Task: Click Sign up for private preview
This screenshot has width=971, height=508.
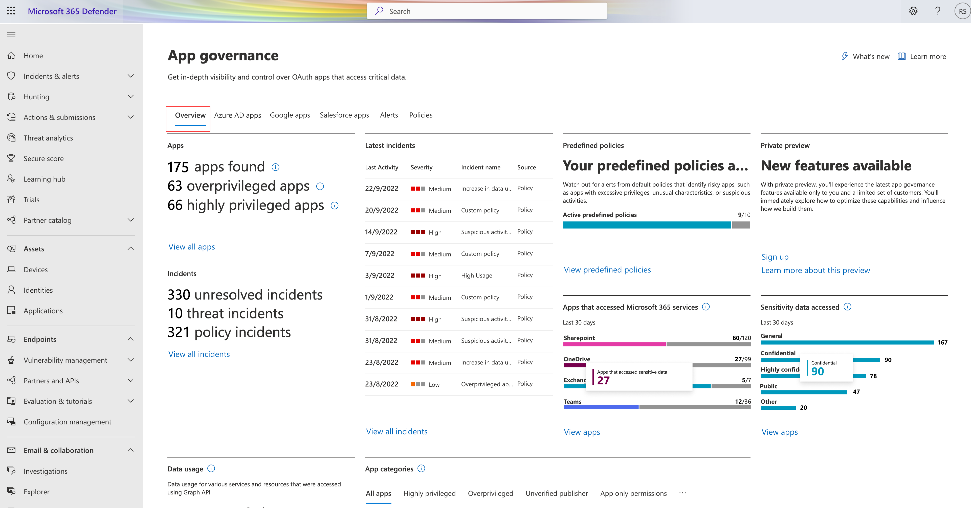Action: (775, 256)
